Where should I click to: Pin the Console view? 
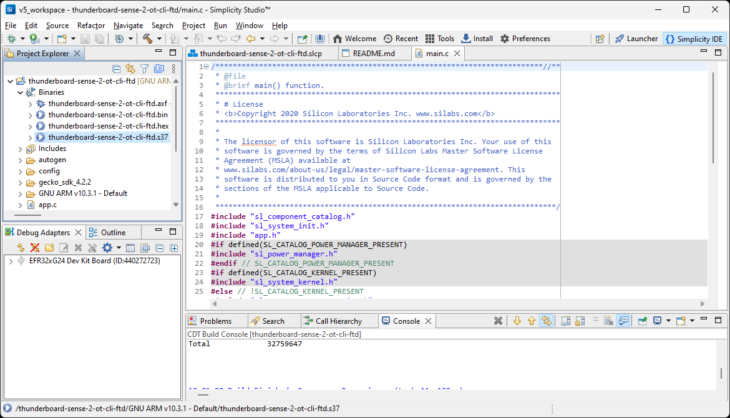pyautogui.click(x=643, y=320)
